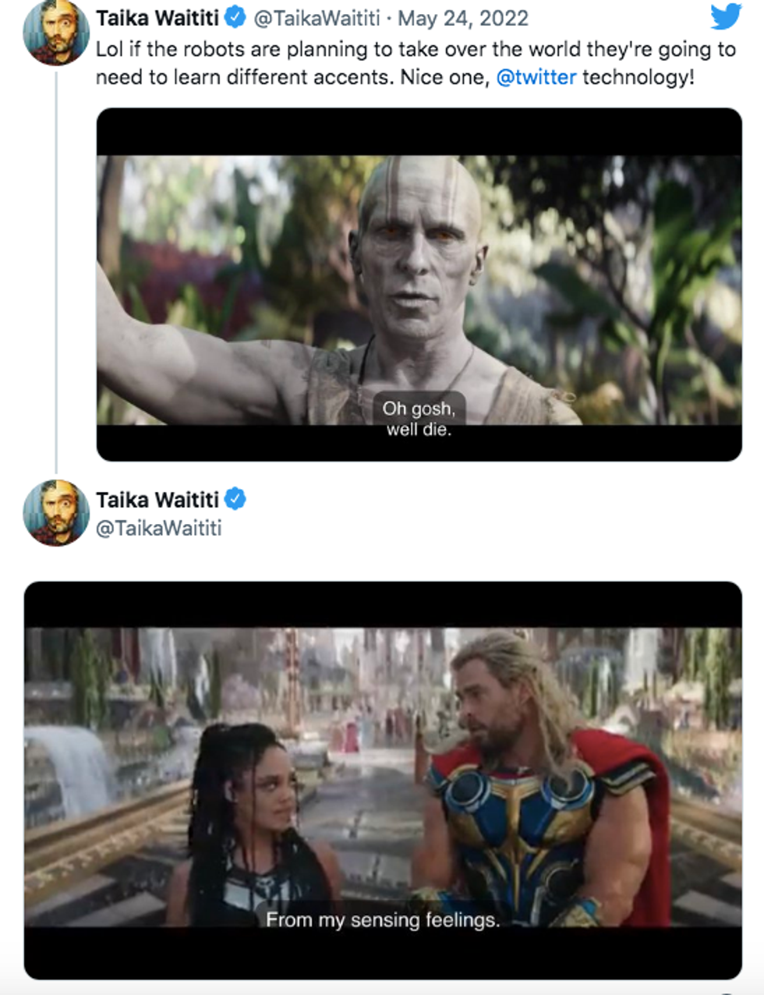The image size is (764, 995).
Task: Open Taika Waititi's name on the first tweet
Action: 157,18
